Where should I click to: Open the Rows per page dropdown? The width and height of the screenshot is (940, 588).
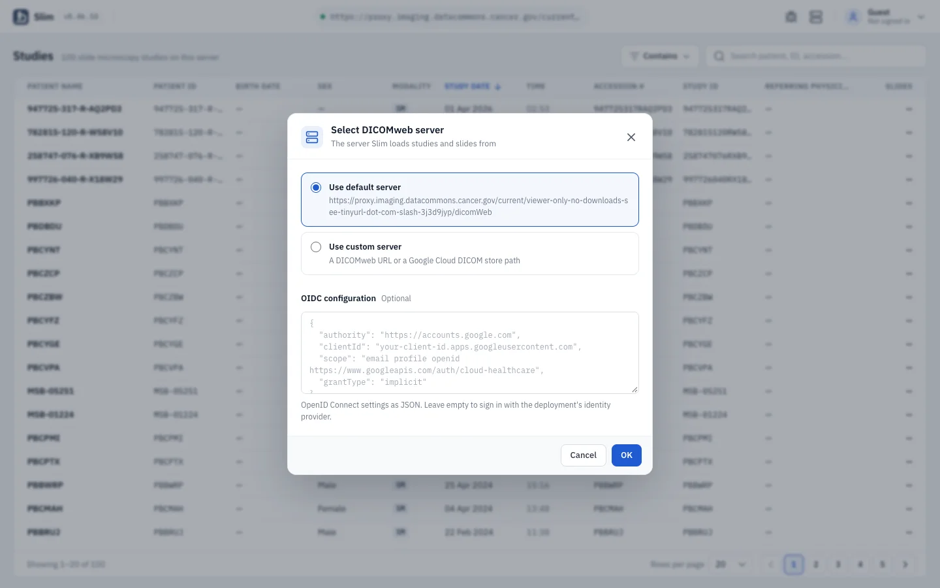pos(730,564)
